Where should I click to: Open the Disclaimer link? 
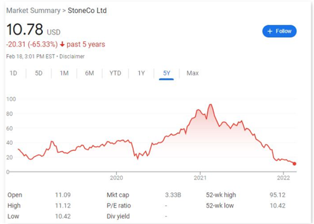(x=72, y=56)
